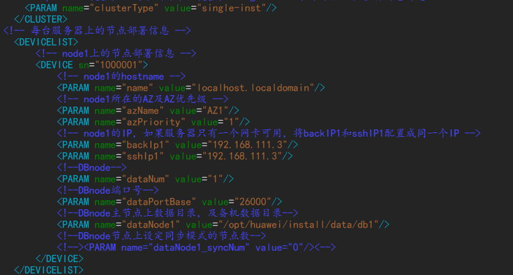Click the backIp1 PARAM line
Viewport: 513px width, 275px height.
(x=178, y=144)
